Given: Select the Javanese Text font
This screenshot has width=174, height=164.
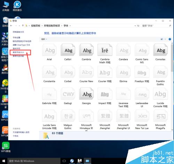Looking at the screenshot, I should click(x=123, y=98).
